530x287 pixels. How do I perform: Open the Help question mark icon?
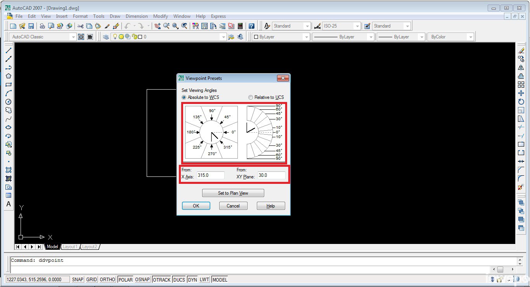pyautogui.click(x=251, y=26)
